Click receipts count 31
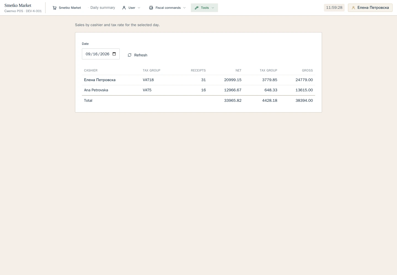397x275 pixels. coord(203,80)
